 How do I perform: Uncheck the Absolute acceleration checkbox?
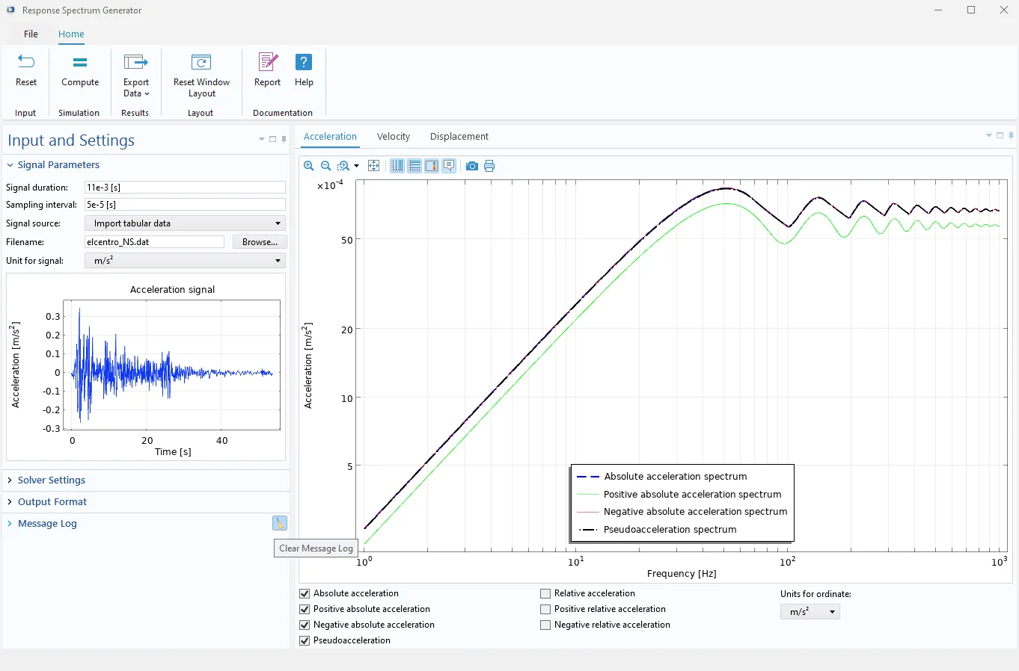(x=305, y=593)
